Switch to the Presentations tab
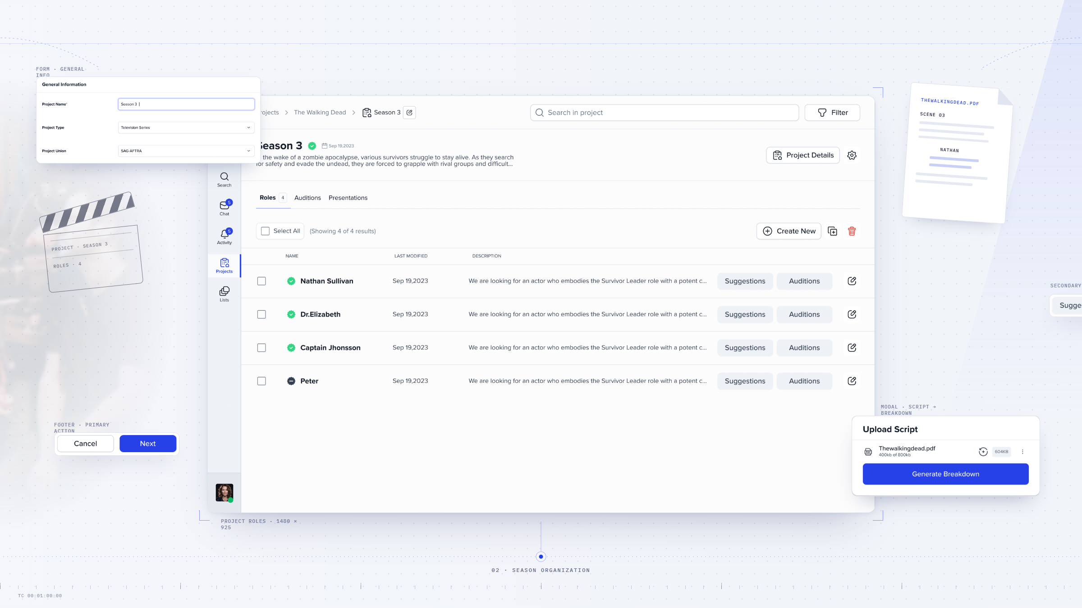 point(348,198)
